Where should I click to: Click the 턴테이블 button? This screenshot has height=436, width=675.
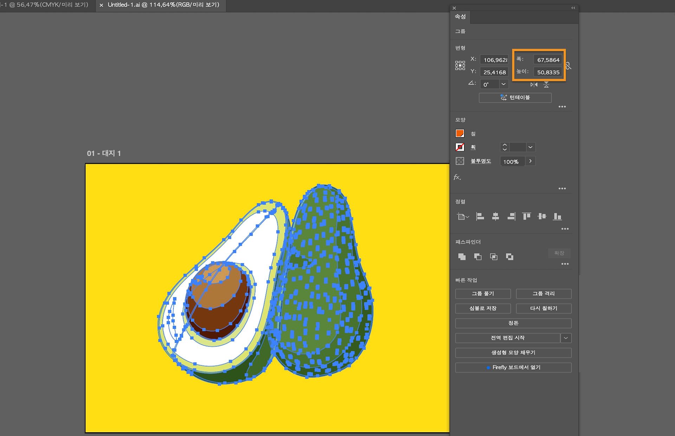515,97
